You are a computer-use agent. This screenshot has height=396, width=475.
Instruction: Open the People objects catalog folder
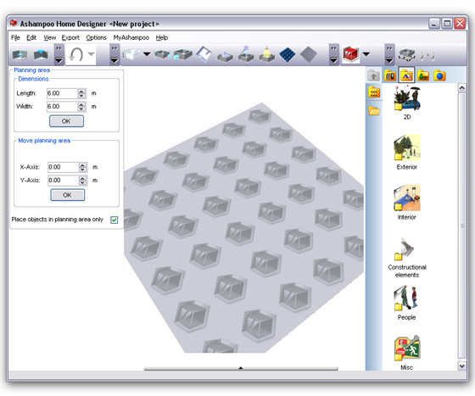point(406,303)
